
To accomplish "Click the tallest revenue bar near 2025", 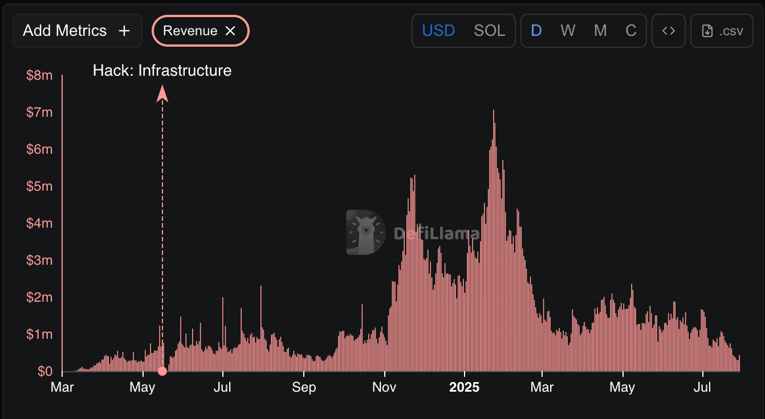I will 494,239.
